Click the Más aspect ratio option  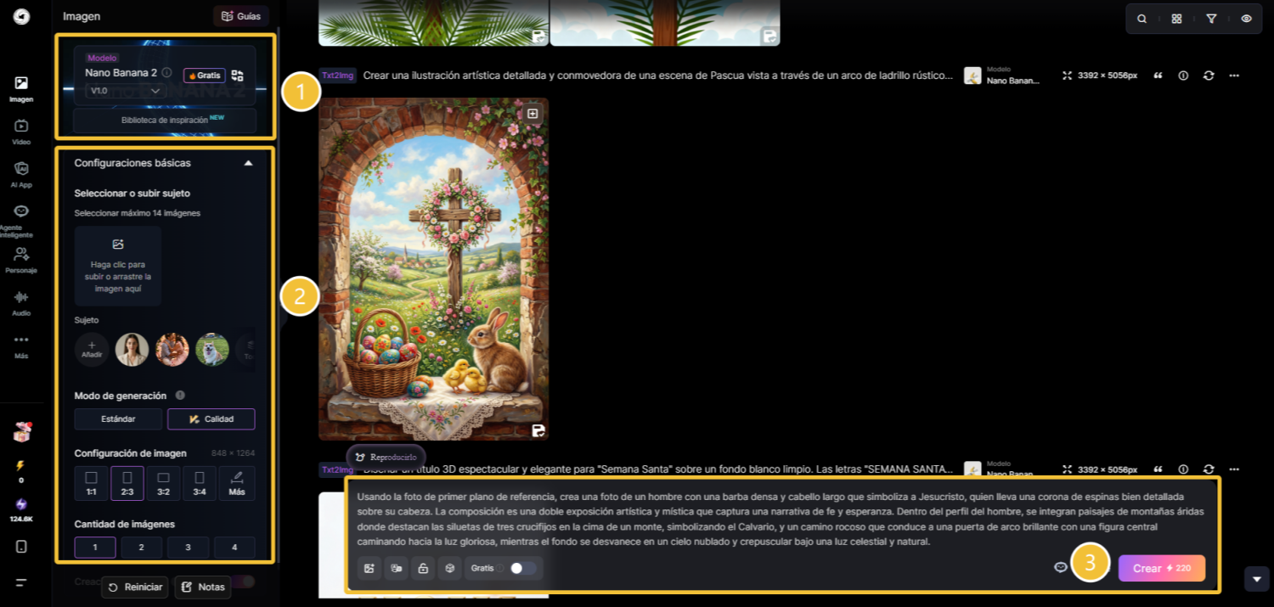237,483
